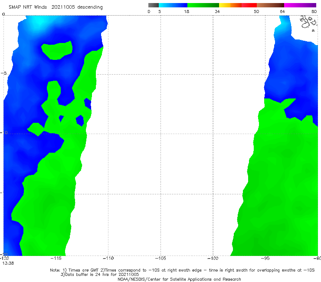321x282 pixels.
Task: Click the '3)Data buffer is 24 hr' note
Action: (x=100, y=275)
